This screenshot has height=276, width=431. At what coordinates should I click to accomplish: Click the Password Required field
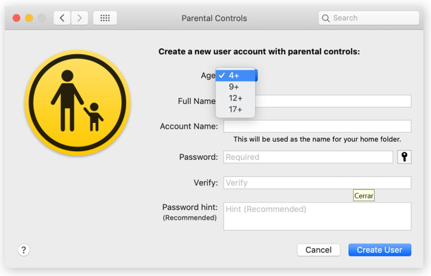coord(308,157)
